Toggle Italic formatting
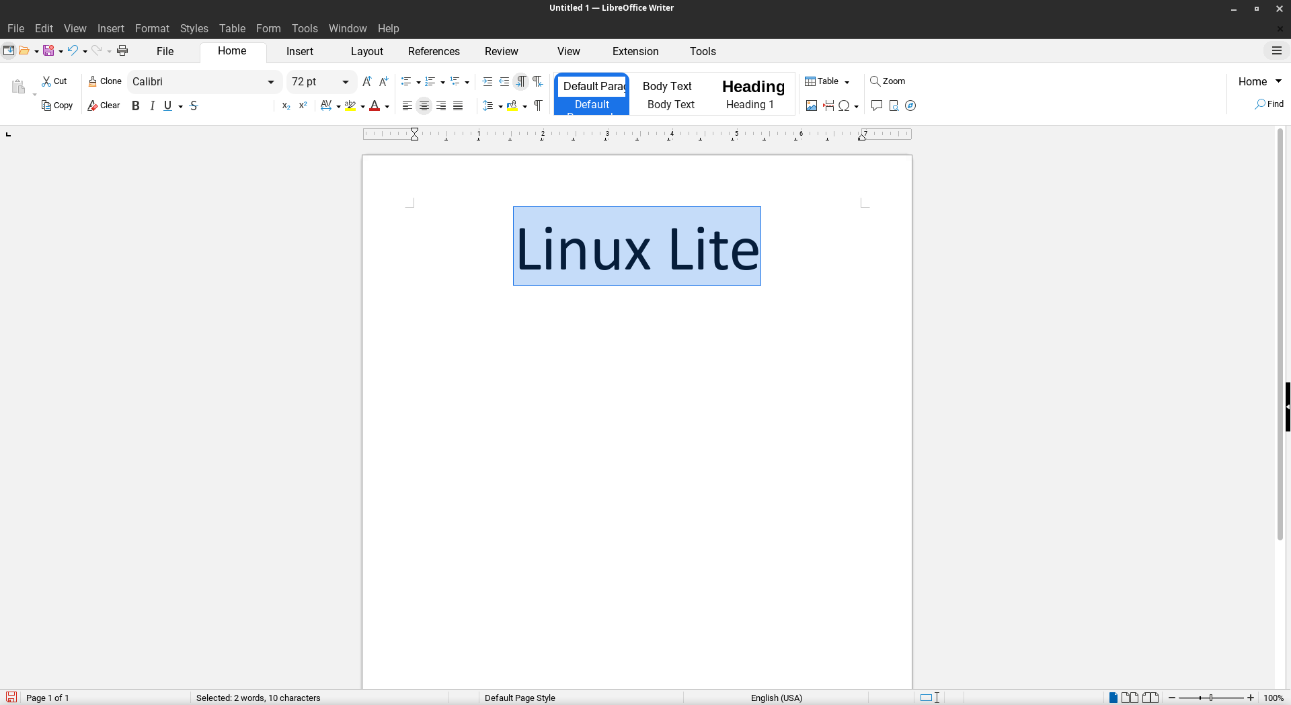The height and width of the screenshot is (705, 1291). coord(152,106)
